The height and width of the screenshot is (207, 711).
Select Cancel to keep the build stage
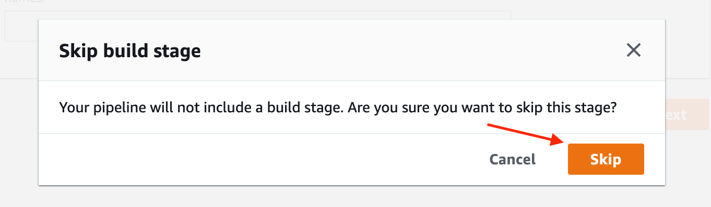[x=513, y=159]
